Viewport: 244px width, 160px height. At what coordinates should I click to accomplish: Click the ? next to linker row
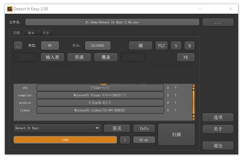tap(175, 110)
